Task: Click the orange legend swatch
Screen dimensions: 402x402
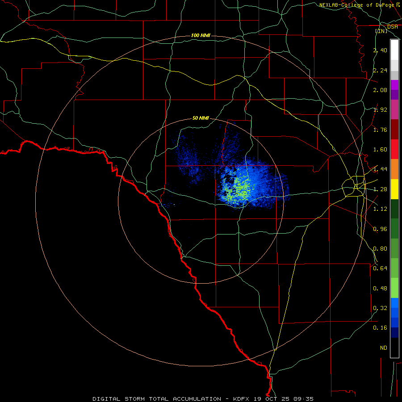Action: pos(394,169)
